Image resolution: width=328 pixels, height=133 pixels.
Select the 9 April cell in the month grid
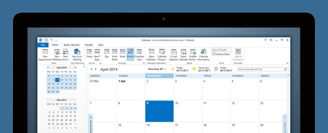[159, 111]
